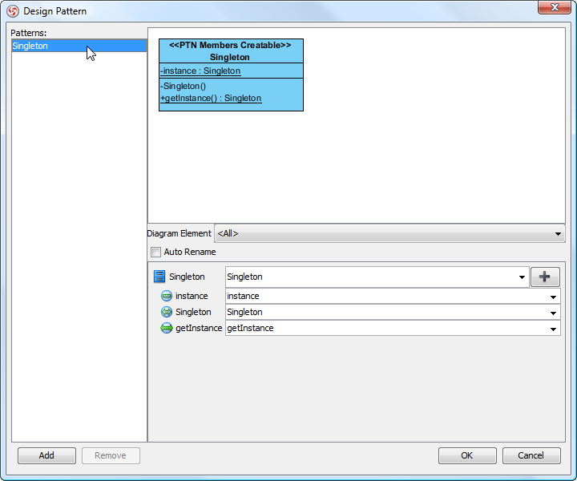Expand the instance attribute dropdown arrow
Image resolution: width=577 pixels, height=481 pixels.
pos(553,297)
